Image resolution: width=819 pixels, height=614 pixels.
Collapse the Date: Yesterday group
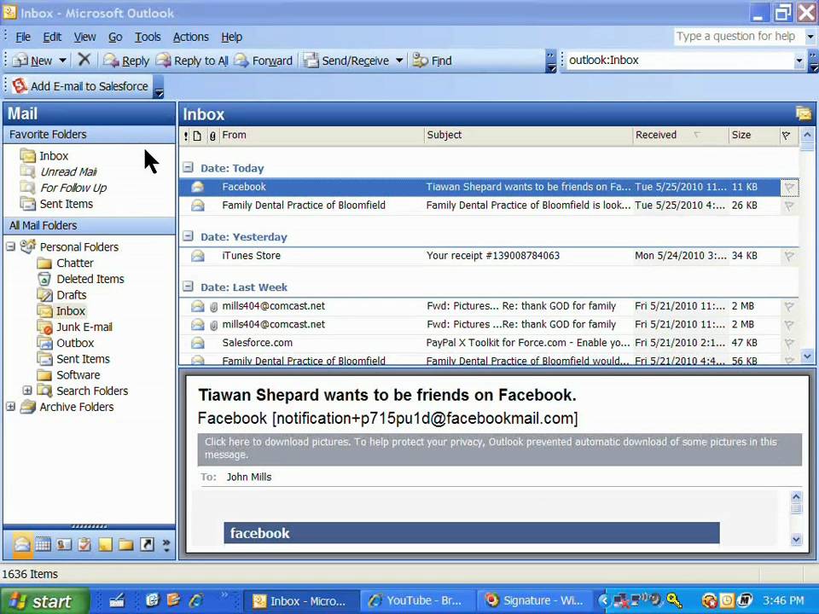point(188,236)
